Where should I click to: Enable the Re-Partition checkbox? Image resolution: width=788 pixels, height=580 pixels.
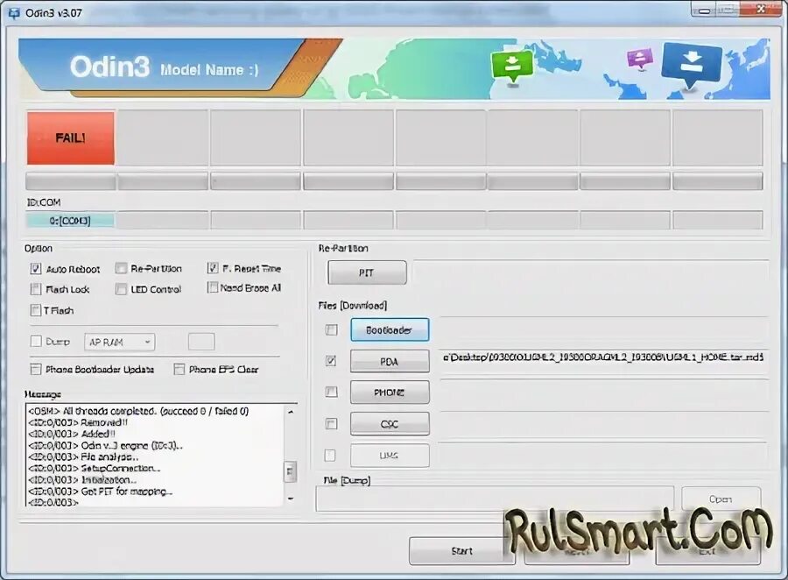click(121, 268)
